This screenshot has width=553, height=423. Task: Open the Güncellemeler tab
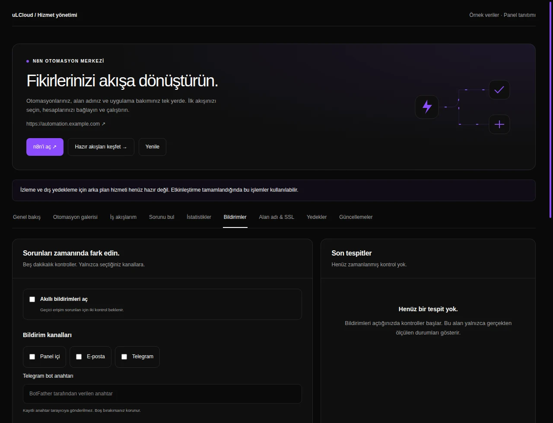tap(356, 217)
